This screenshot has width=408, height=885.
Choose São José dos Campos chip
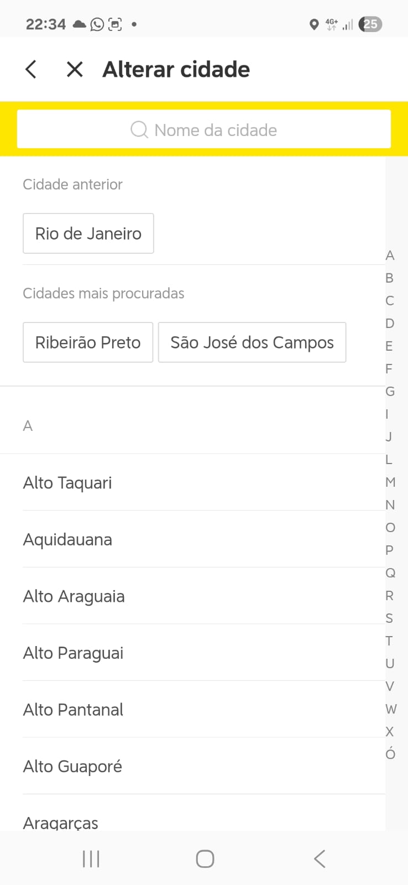(x=252, y=342)
